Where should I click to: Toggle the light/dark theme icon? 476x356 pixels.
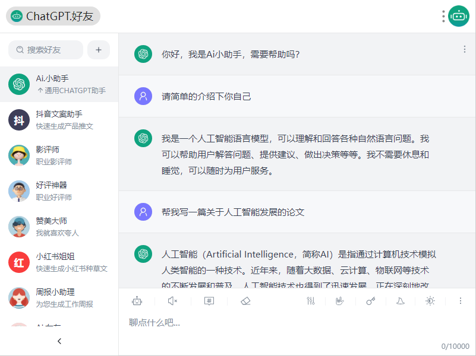430,301
